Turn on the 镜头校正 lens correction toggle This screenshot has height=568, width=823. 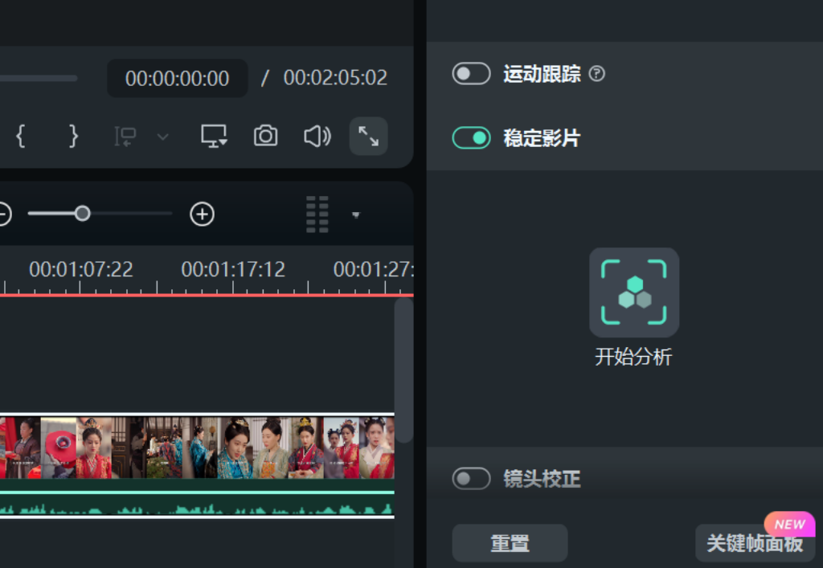tap(471, 478)
